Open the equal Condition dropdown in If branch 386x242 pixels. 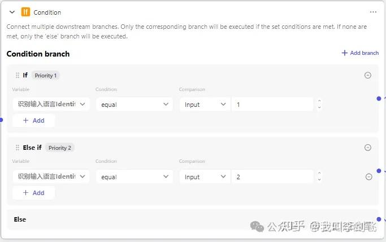pyautogui.click(x=135, y=105)
